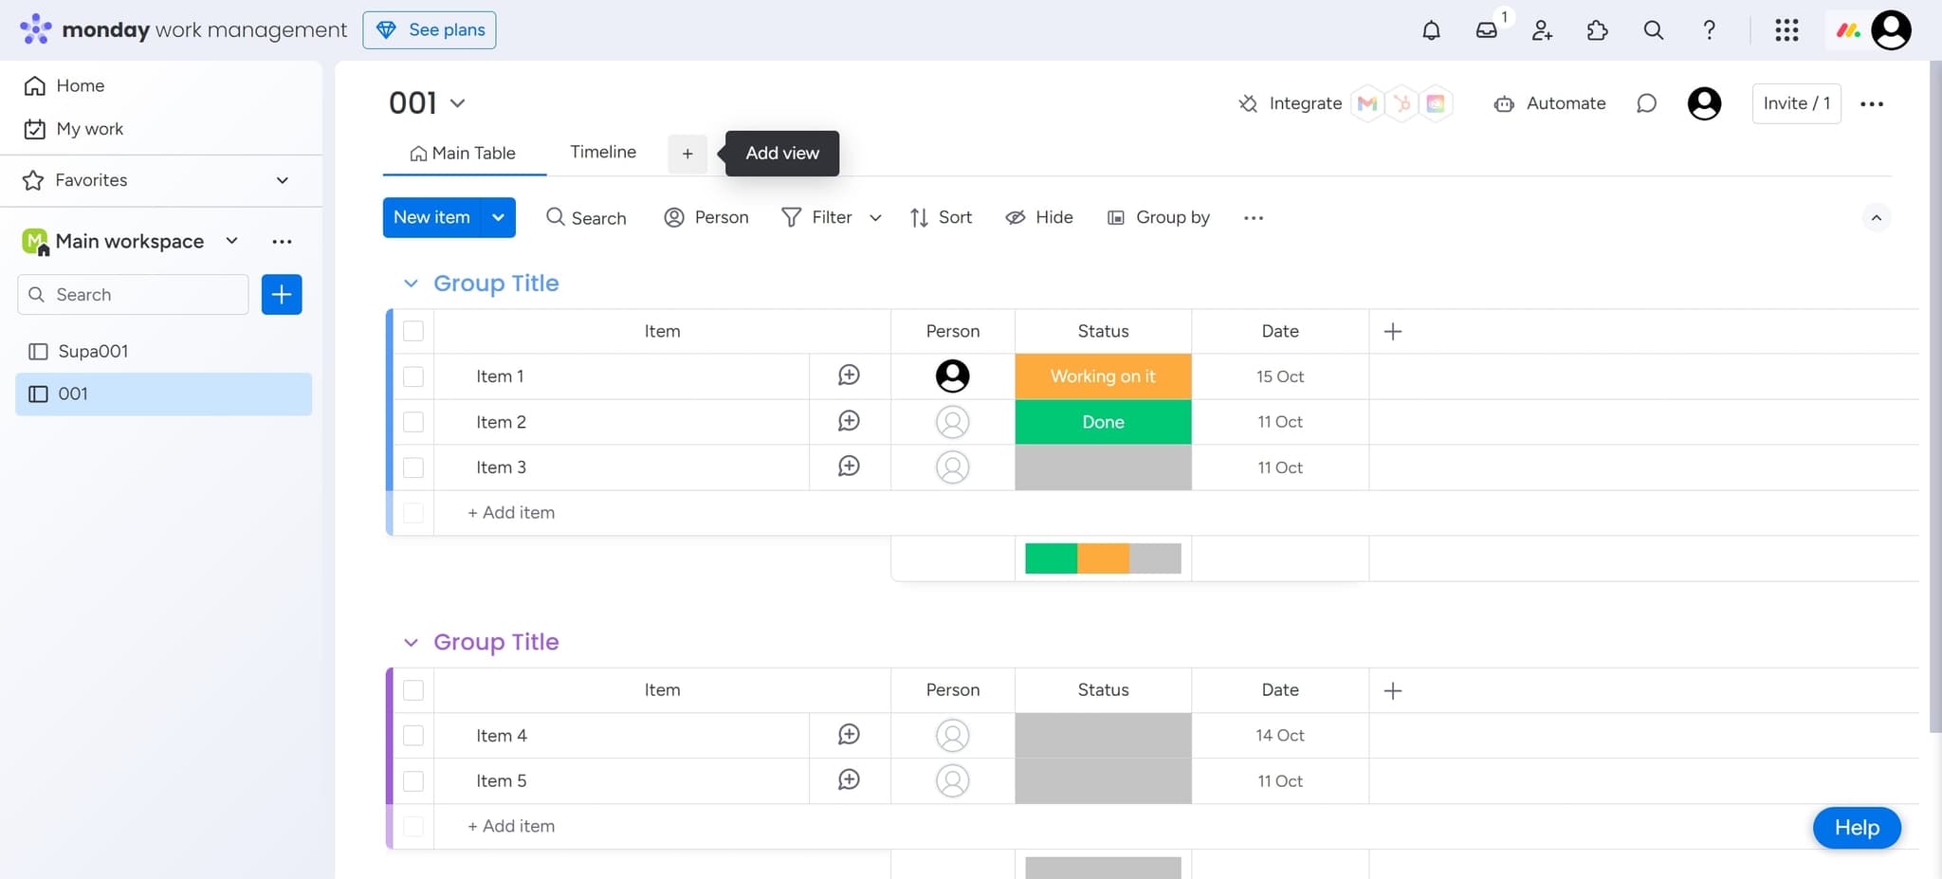The image size is (1942, 879).
Task: Collapse the first Group Title group
Action: coord(411,284)
